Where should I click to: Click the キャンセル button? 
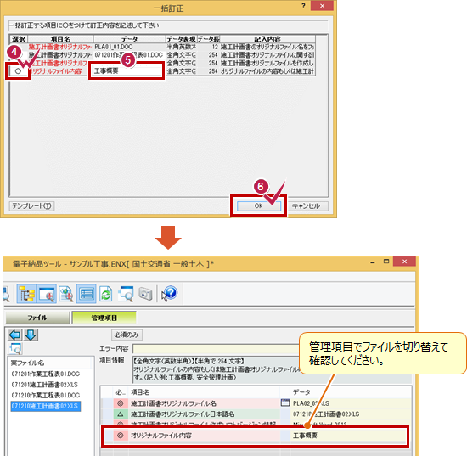click(x=306, y=205)
